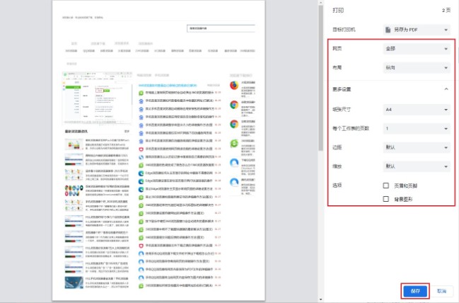Open the 纸张尺寸 paper size dropdown showing A4
This screenshot has height=303, width=459.
417,110
